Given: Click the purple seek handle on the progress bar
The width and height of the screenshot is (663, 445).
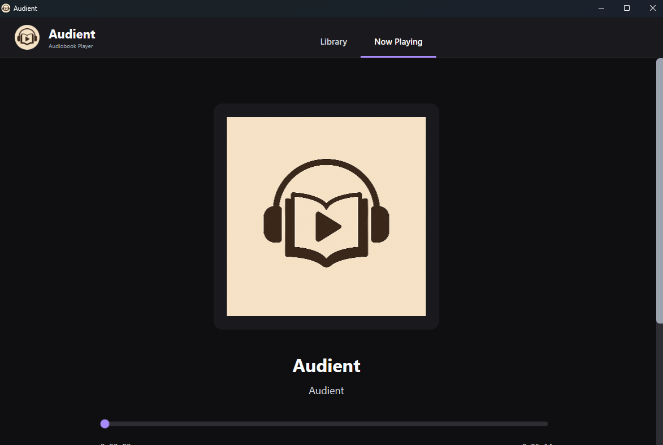Looking at the screenshot, I should [x=105, y=424].
